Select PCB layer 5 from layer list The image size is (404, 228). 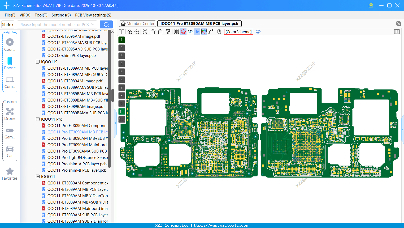tap(121, 71)
